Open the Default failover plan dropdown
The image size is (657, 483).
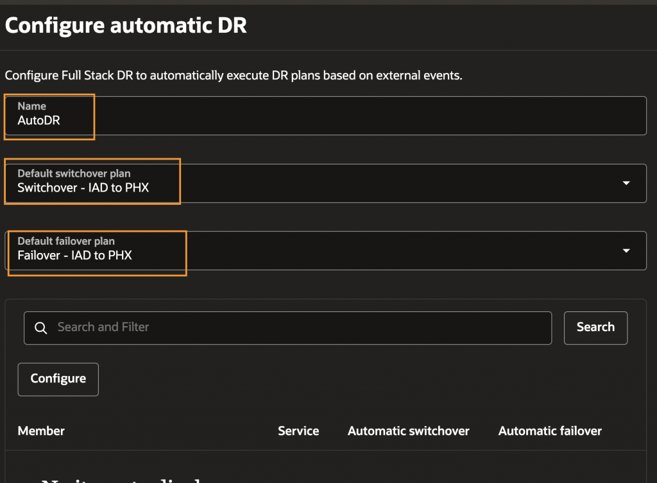(385, 250)
